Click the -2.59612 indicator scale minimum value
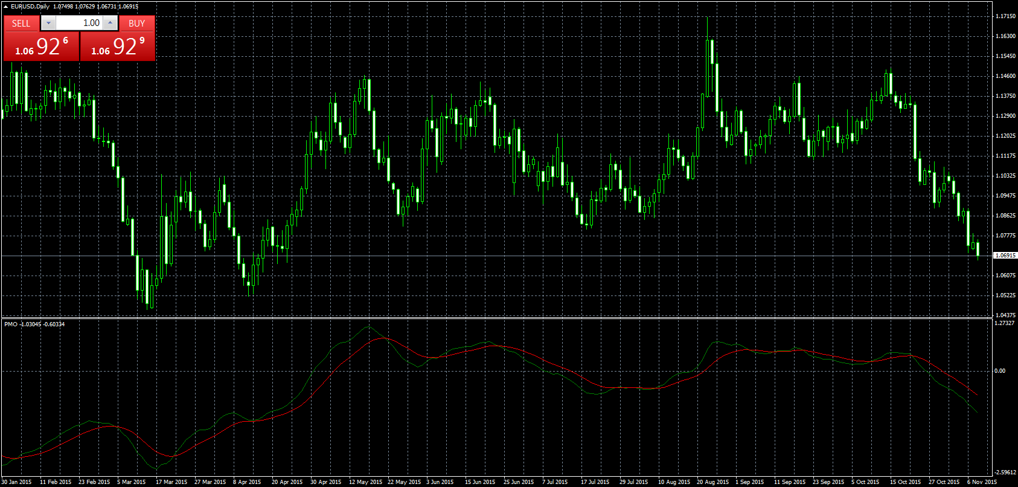Screen dimensions: 1018x487 [x=1005, y=472]
